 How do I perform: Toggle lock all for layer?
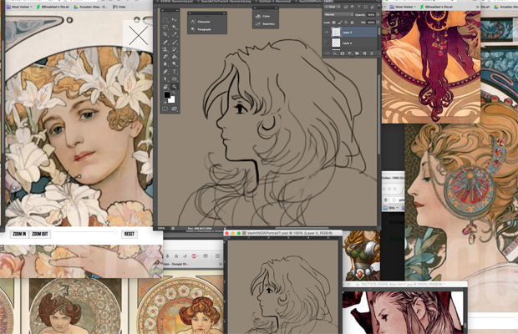pos(353,23)
